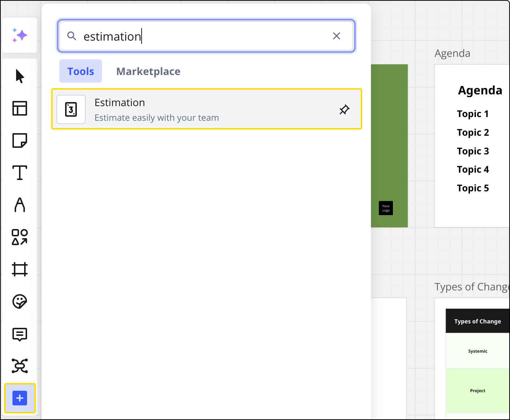Select the cursor pointer tool

tap(20, 76)
